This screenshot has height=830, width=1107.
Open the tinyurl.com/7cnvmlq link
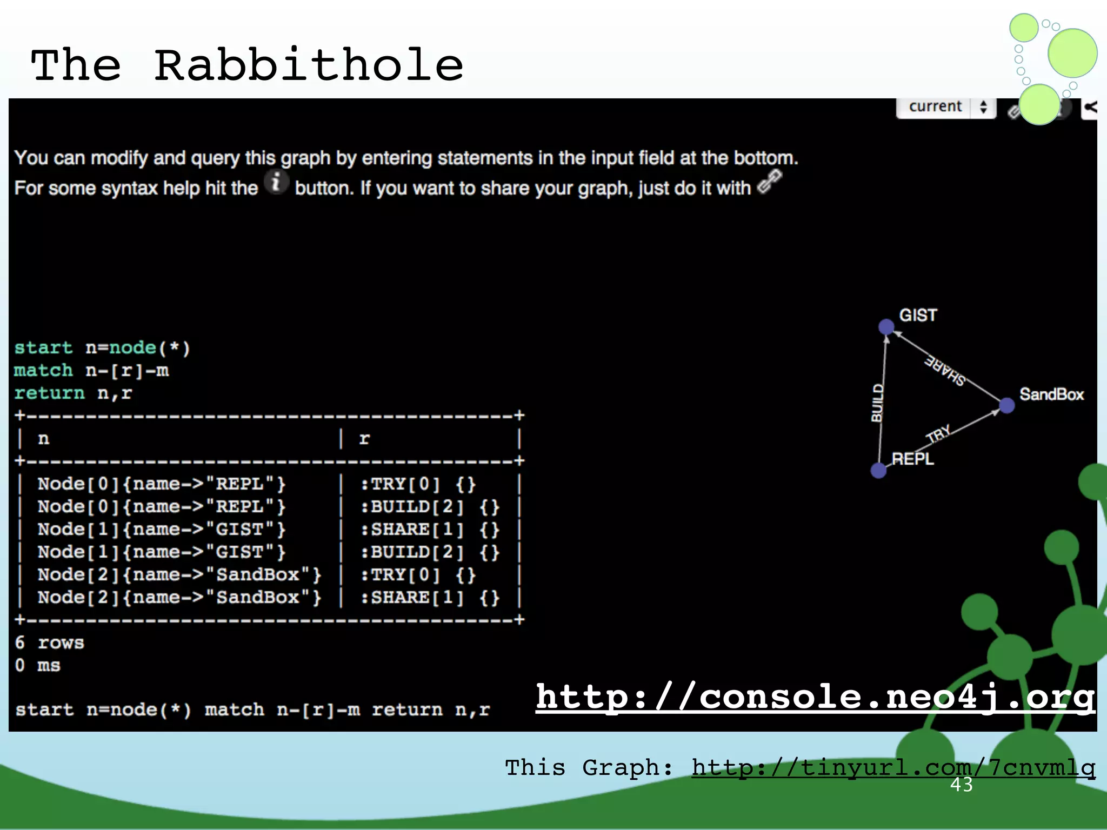click(x=894, y=767)
